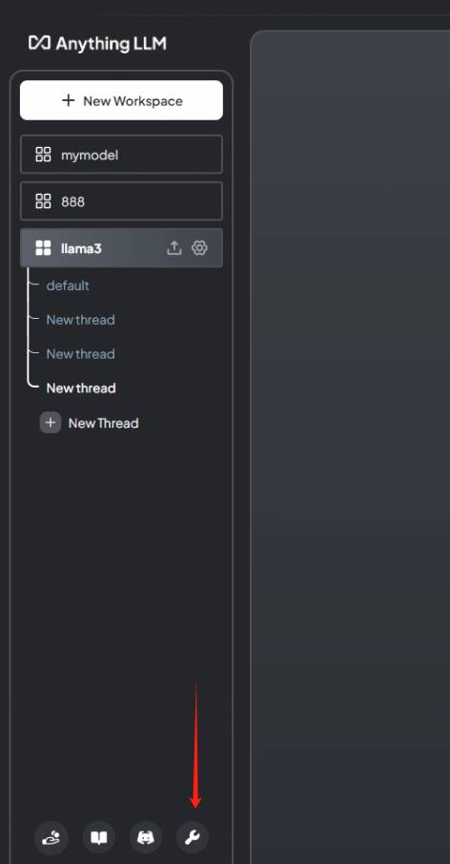Open the first New thread entry
450x864 pixels.
[x=80, y=320]
